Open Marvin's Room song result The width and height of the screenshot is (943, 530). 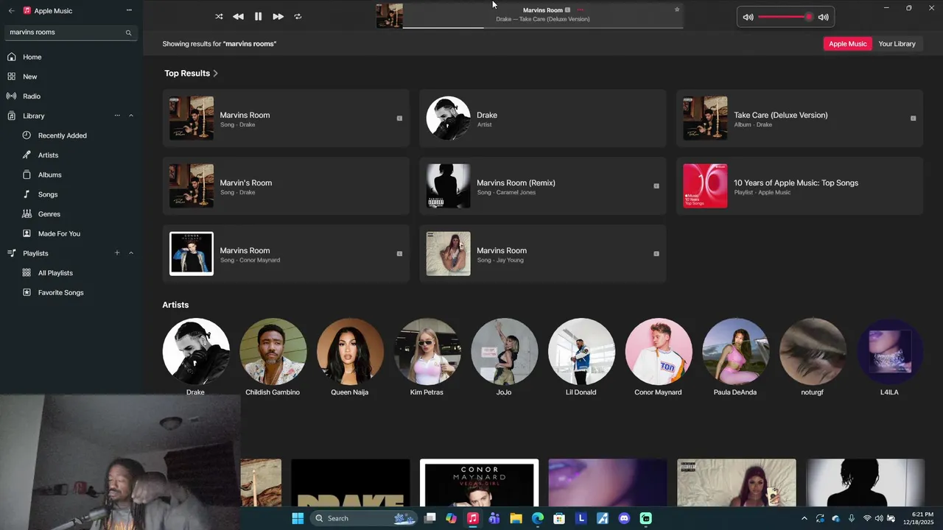[286, 186]
